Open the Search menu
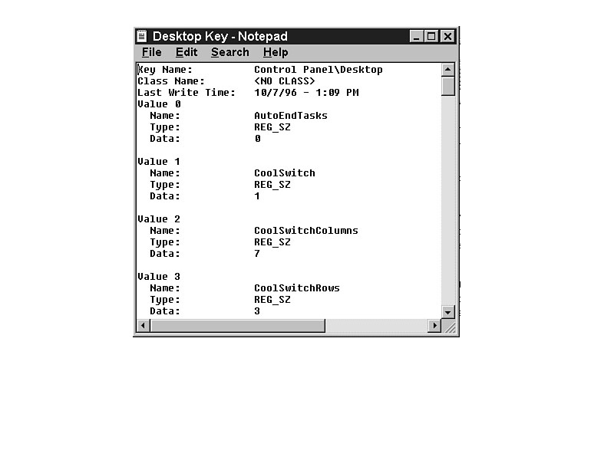 [x=230, y=52]
